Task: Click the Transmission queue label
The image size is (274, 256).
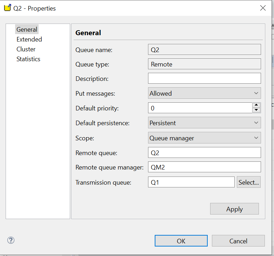Action: point(103,183)
